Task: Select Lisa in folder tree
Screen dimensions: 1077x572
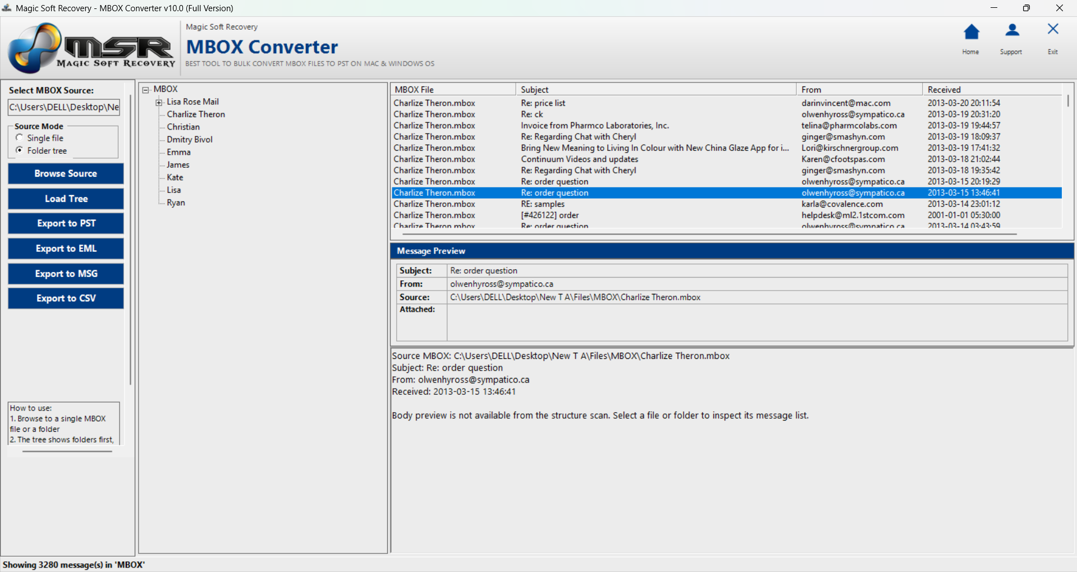Action: click(173, 190)
